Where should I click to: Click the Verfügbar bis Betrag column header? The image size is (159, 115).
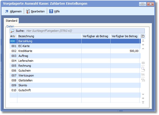point(125,36)
